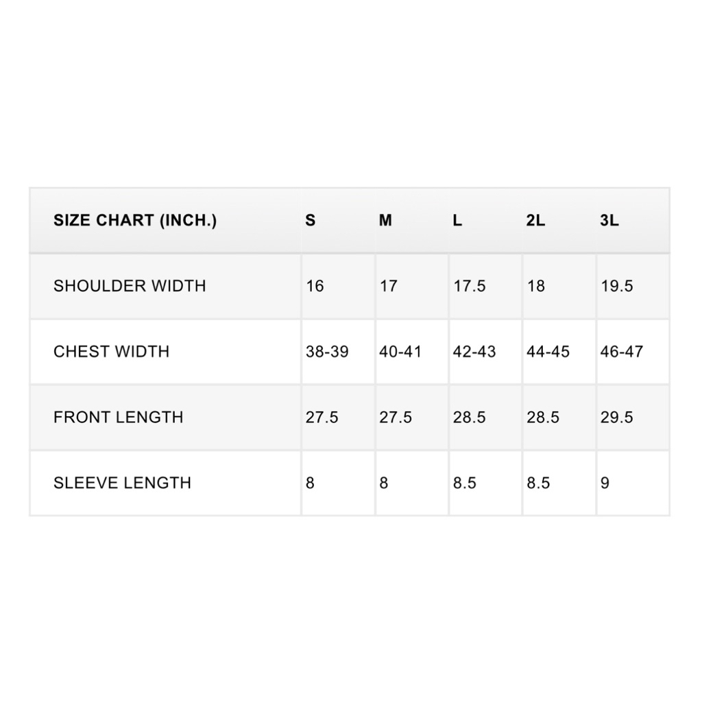Click shoulder width value 16

315,286
